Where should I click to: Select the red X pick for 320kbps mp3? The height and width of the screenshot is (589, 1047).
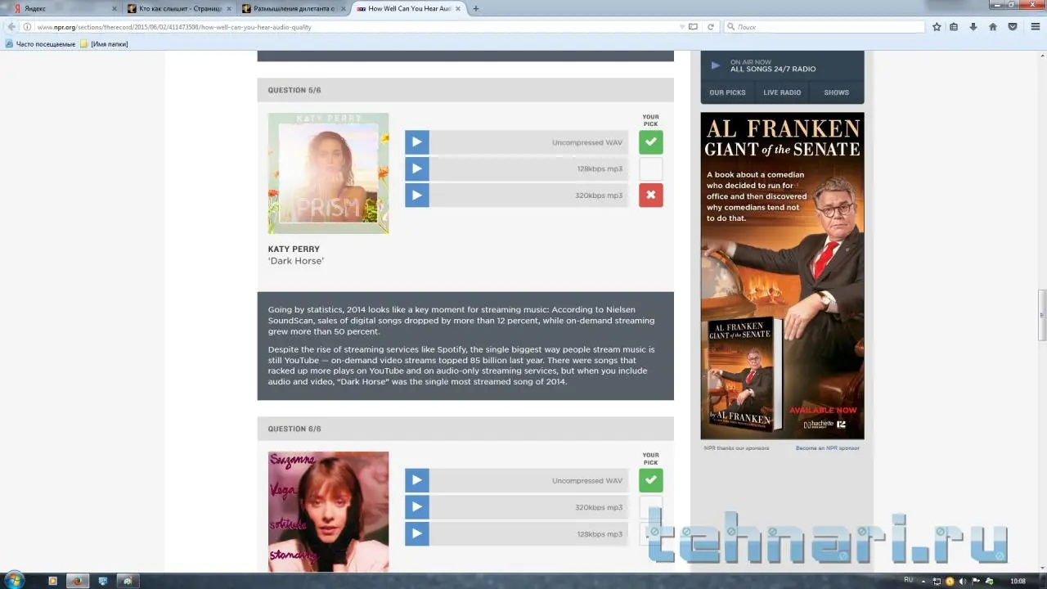pyautogui.click(x=651, y=196)
